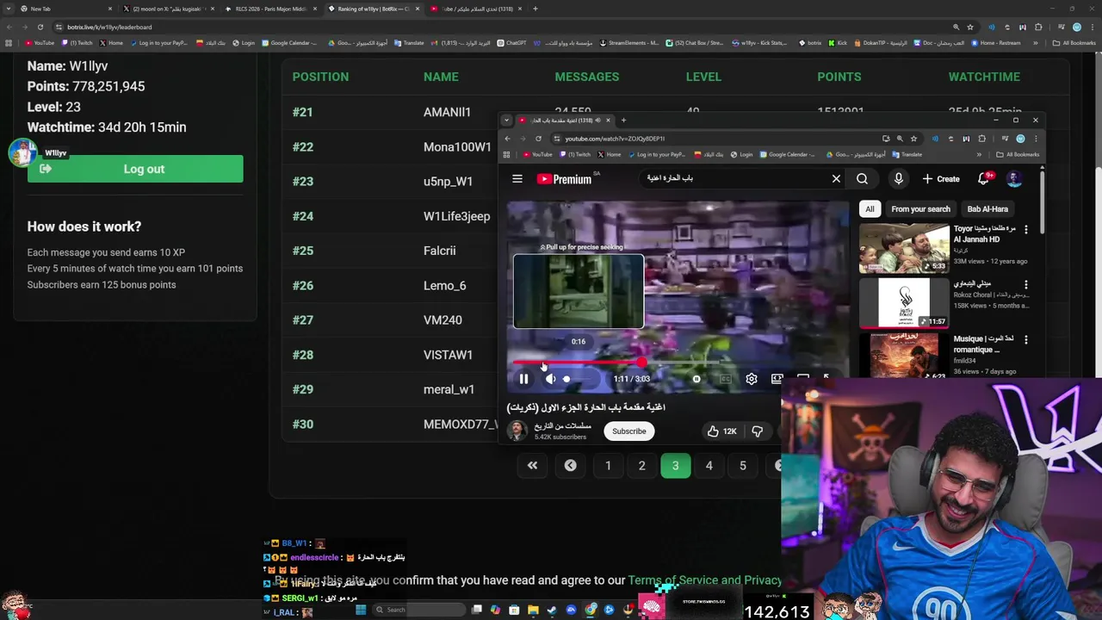Open new tab in YouTube popup window

[623, 121]
